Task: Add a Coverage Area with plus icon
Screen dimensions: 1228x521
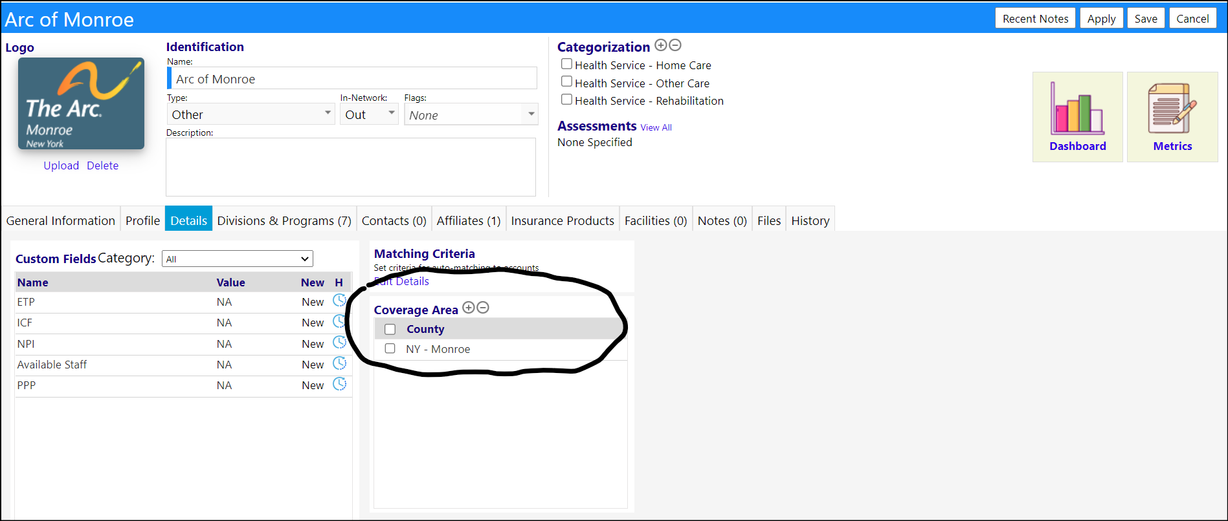Action: pos(469,308)
